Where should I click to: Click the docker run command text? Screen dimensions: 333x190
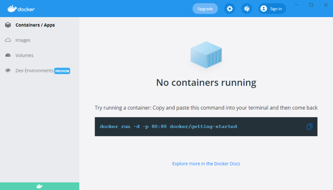coord(168,127)
